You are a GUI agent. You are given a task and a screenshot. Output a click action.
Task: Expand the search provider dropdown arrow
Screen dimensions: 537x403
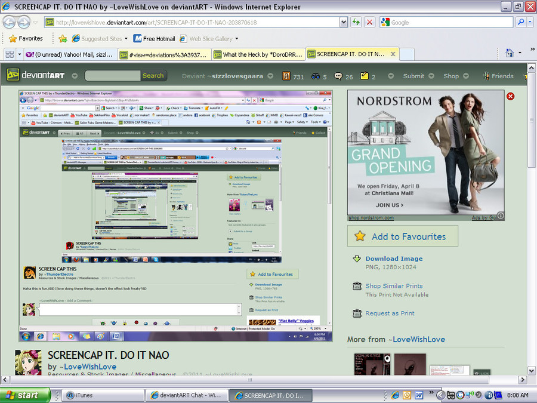[x=530, y=22]
